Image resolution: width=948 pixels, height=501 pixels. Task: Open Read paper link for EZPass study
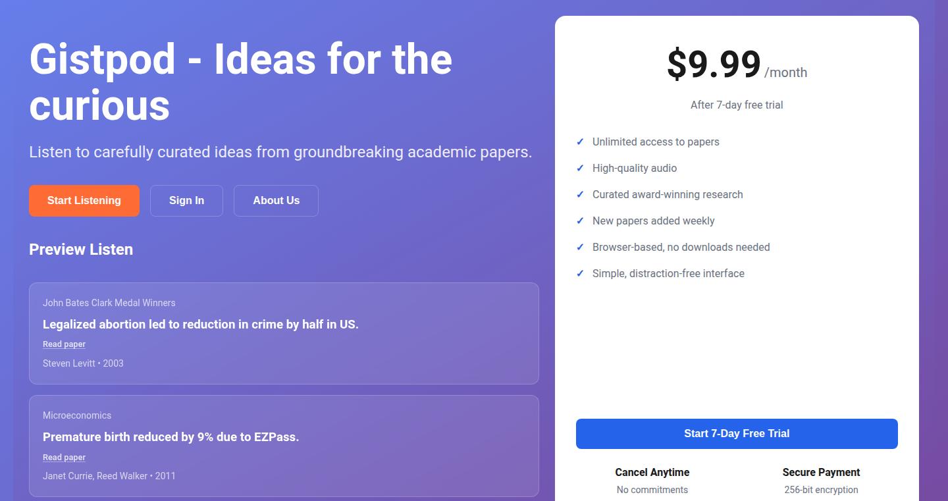64,458
